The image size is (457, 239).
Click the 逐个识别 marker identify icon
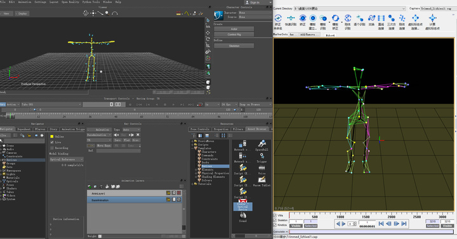point(359,21)
